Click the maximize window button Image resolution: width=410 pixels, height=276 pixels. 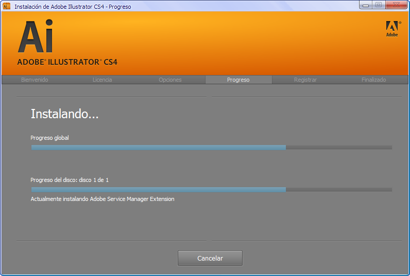[379, 5]
